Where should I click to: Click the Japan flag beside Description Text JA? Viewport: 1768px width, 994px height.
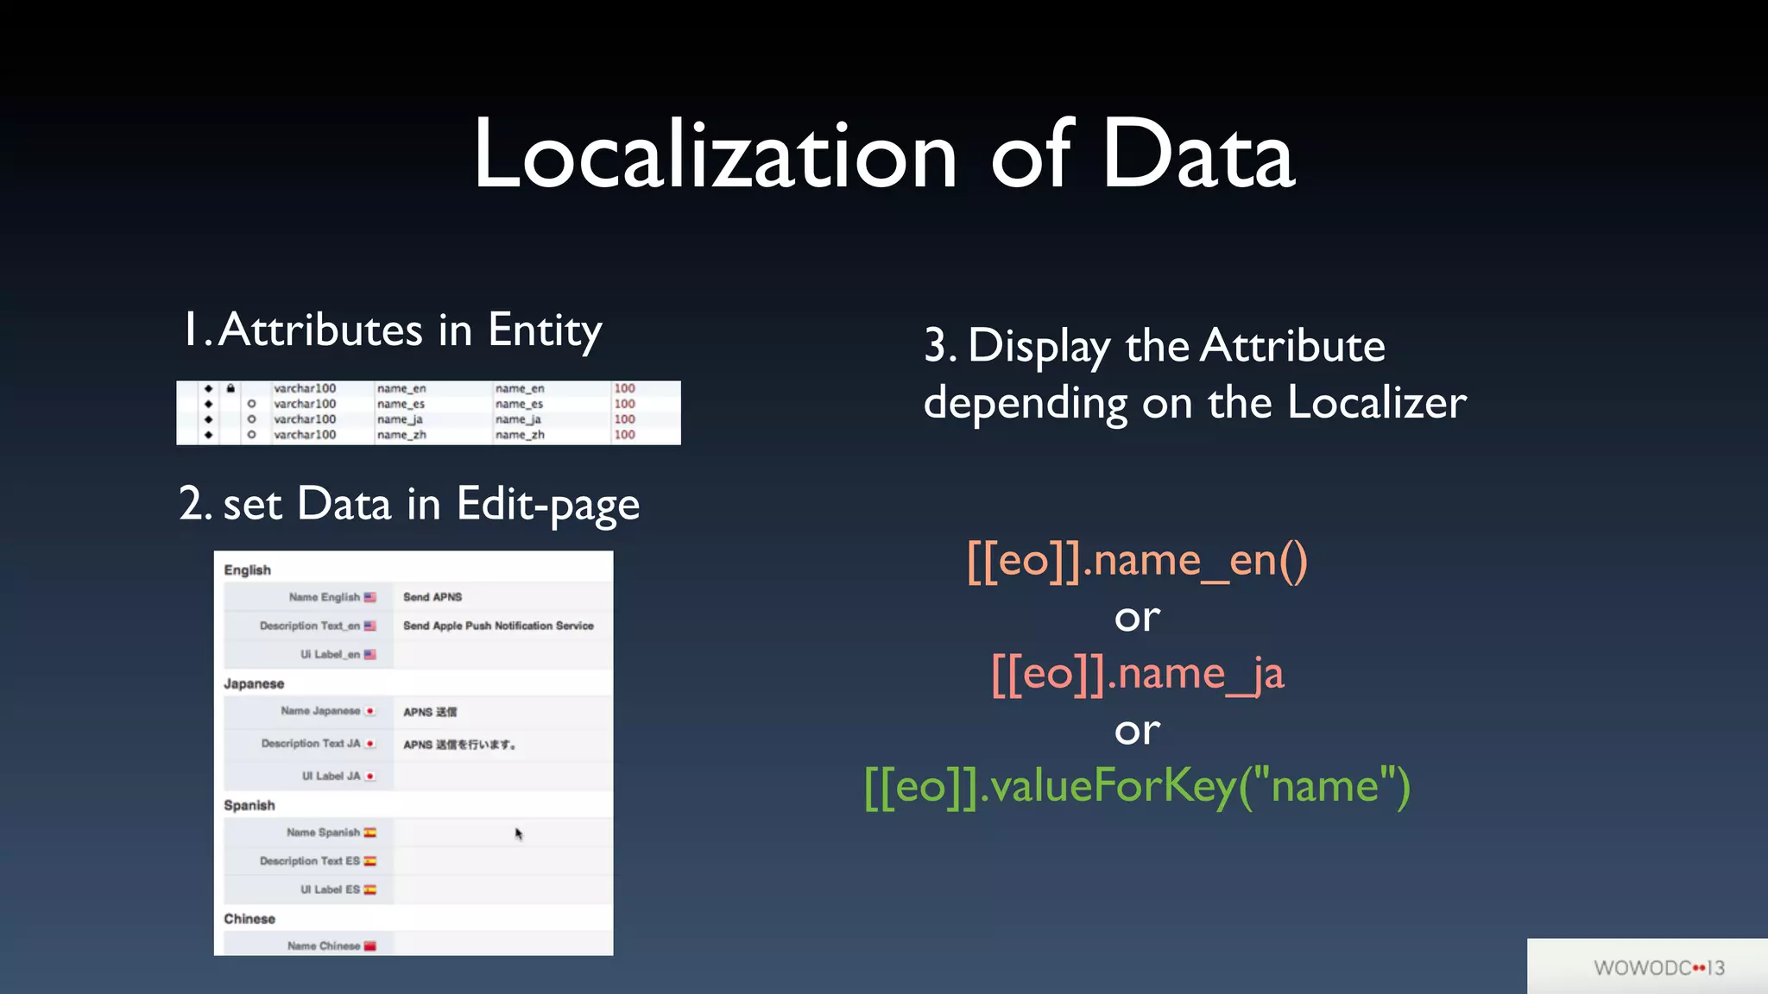pos(370,743)
